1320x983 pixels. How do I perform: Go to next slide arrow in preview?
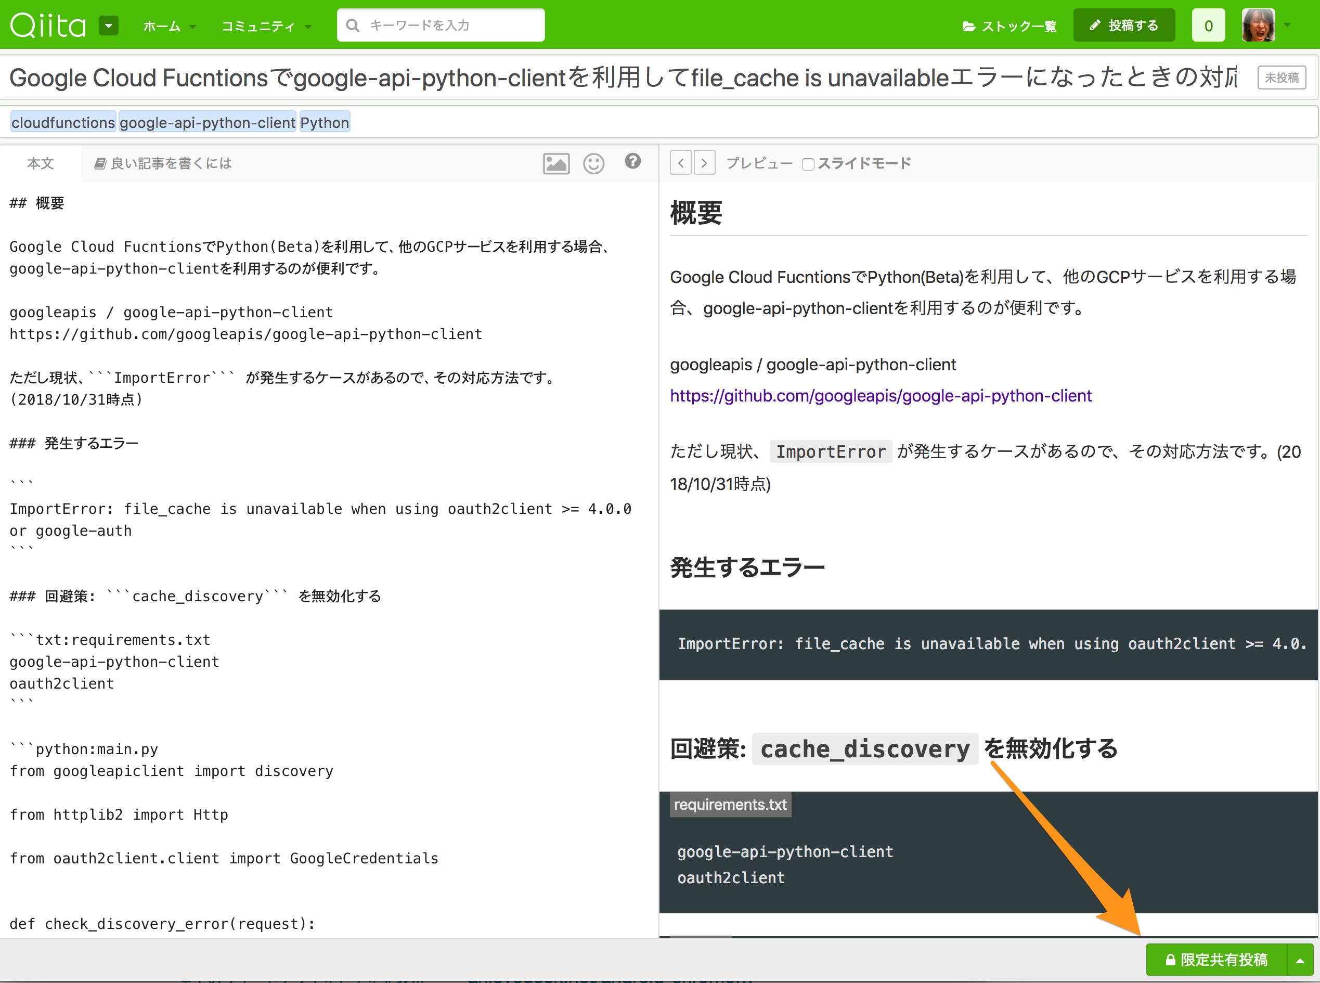pos(704,162)
